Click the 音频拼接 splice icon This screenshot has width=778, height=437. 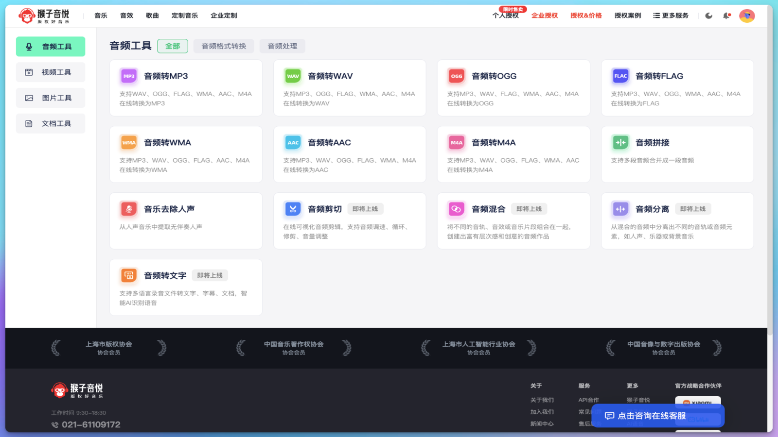[x=620, y=142]
